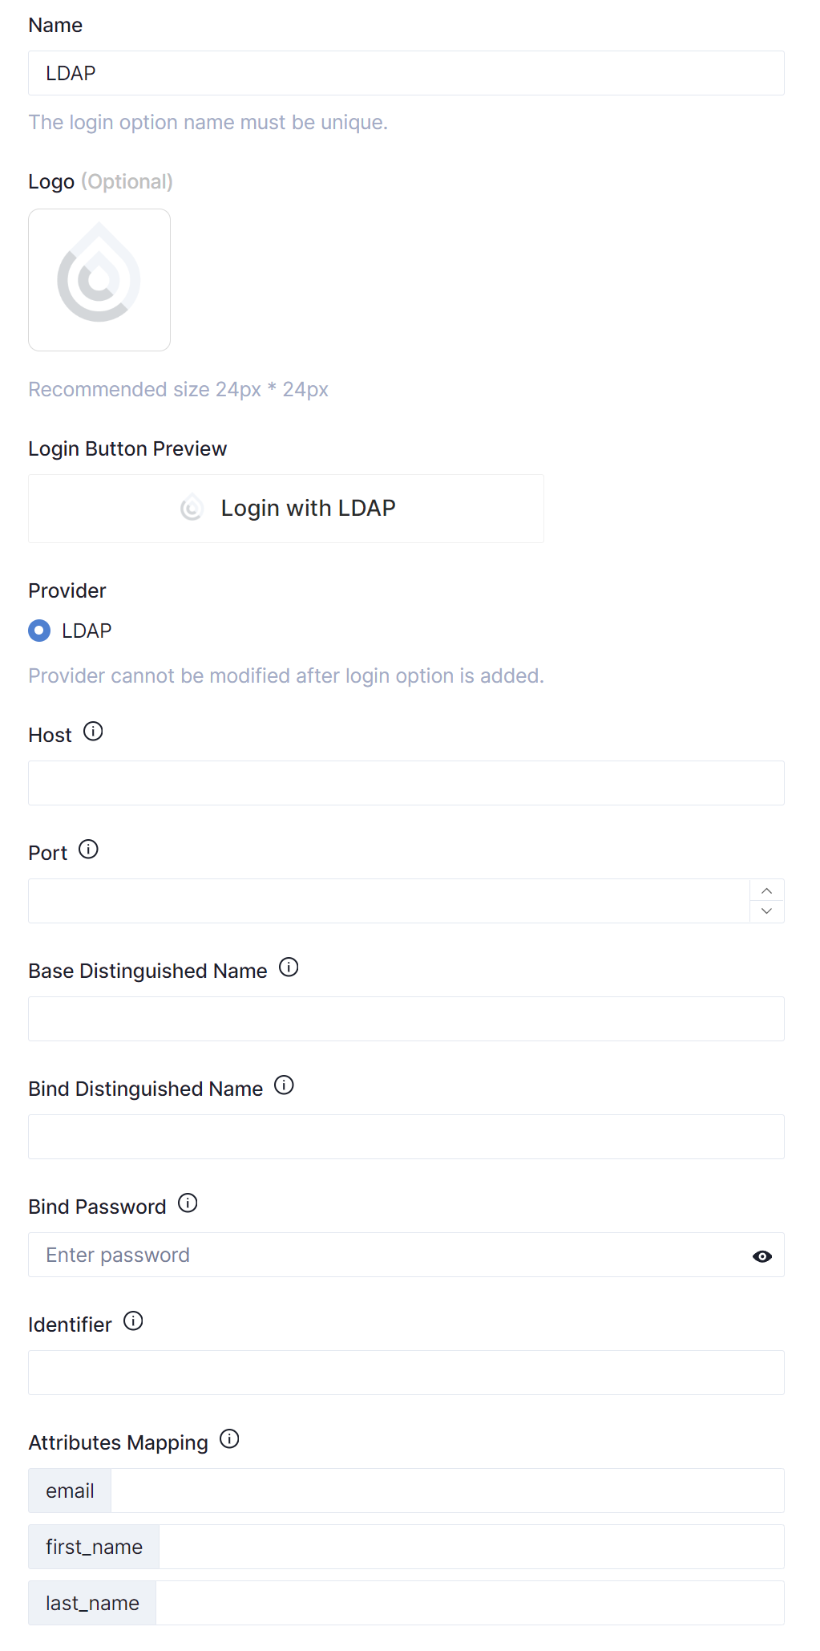
Task: Click the Bind Password input field
Action: tap(385, 1255)
